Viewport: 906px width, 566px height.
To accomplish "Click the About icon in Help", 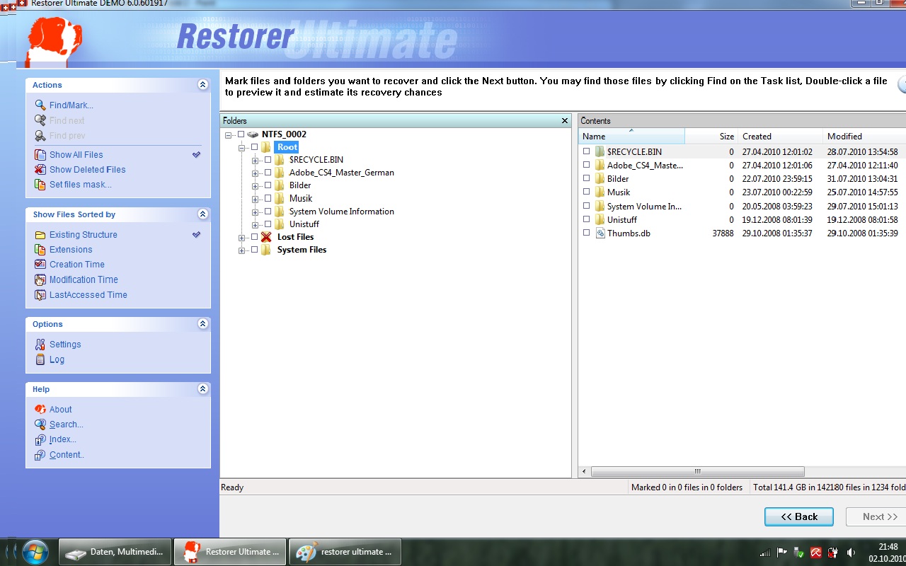I will click(x=40, y=410).
